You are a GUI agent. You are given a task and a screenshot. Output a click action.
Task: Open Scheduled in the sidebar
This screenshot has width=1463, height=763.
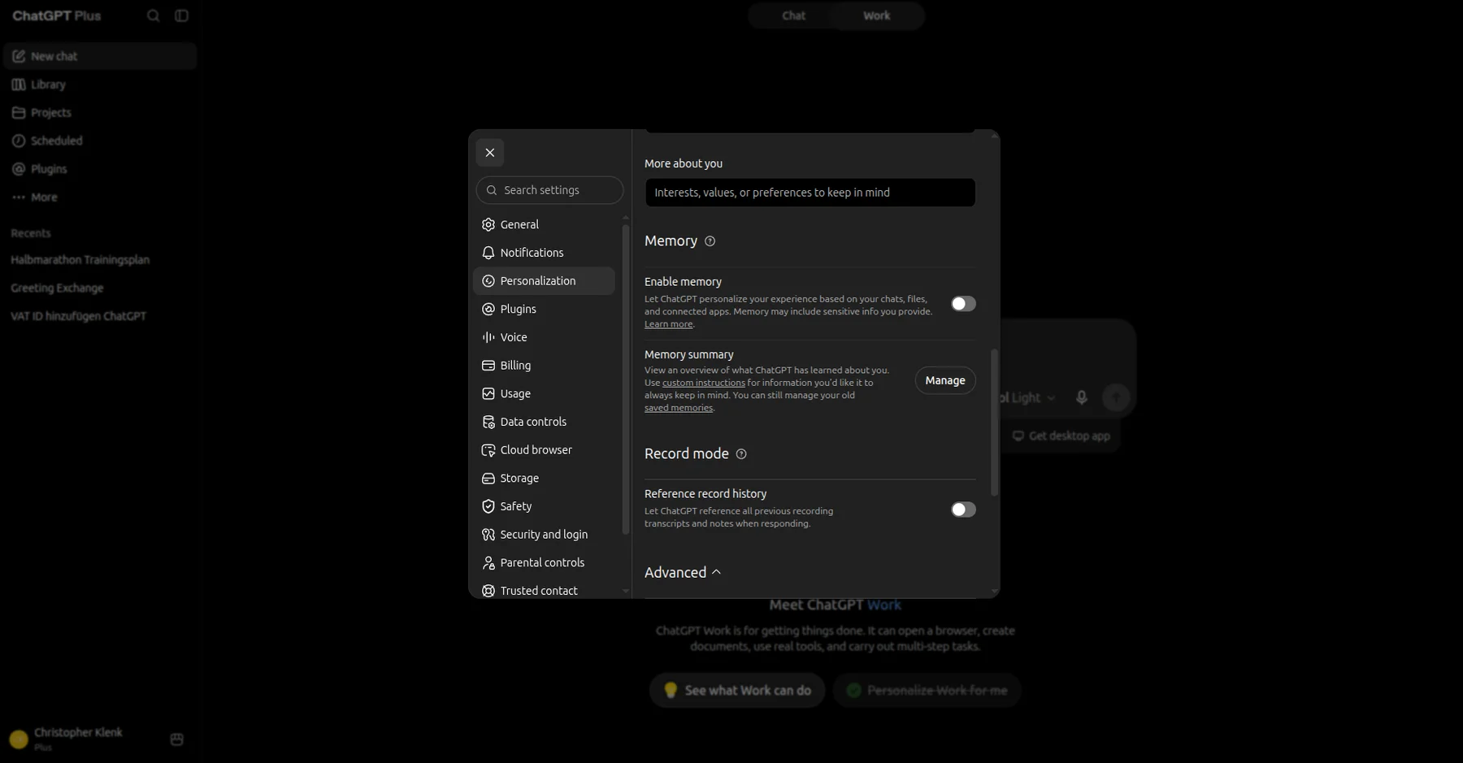click(x=100, y=141)
